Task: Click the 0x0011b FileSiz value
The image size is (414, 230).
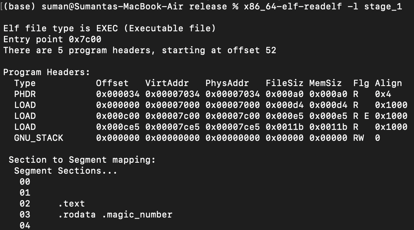Action: 284,127
